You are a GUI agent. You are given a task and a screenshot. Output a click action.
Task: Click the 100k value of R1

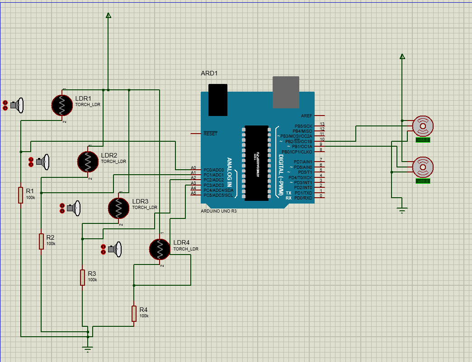(30, 198)
